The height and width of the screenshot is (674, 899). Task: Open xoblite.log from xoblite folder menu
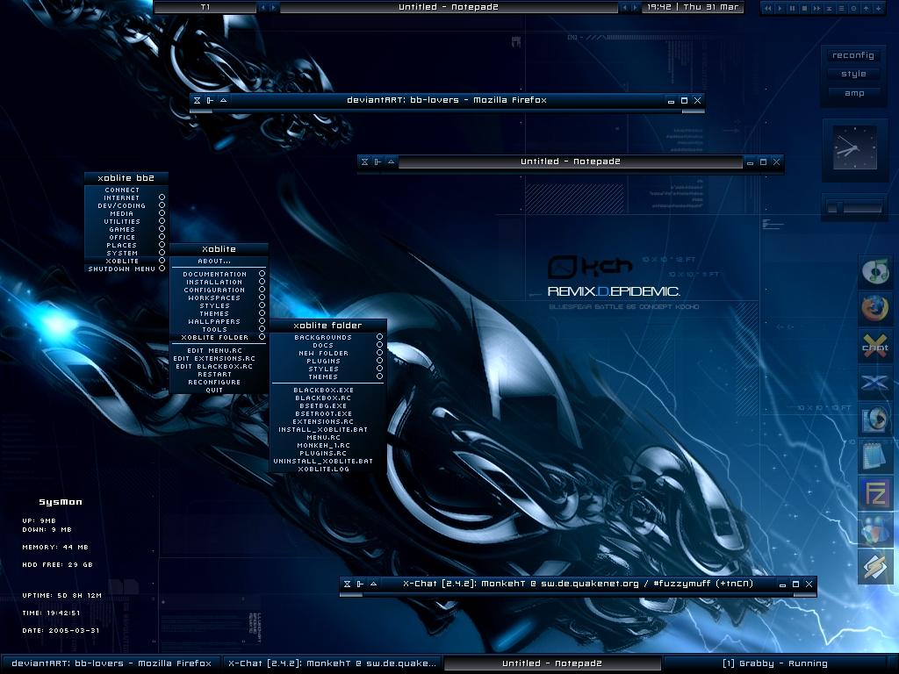327,469
